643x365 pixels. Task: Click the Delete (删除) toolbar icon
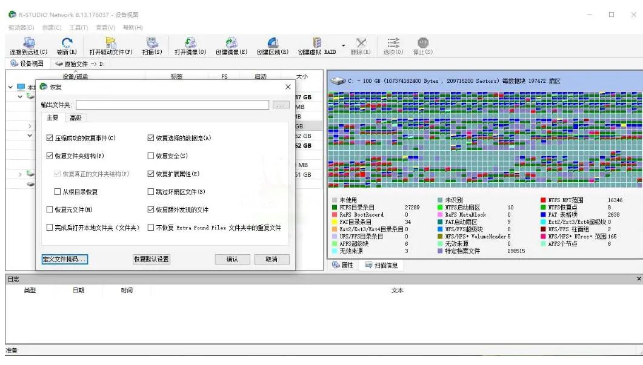361,42
